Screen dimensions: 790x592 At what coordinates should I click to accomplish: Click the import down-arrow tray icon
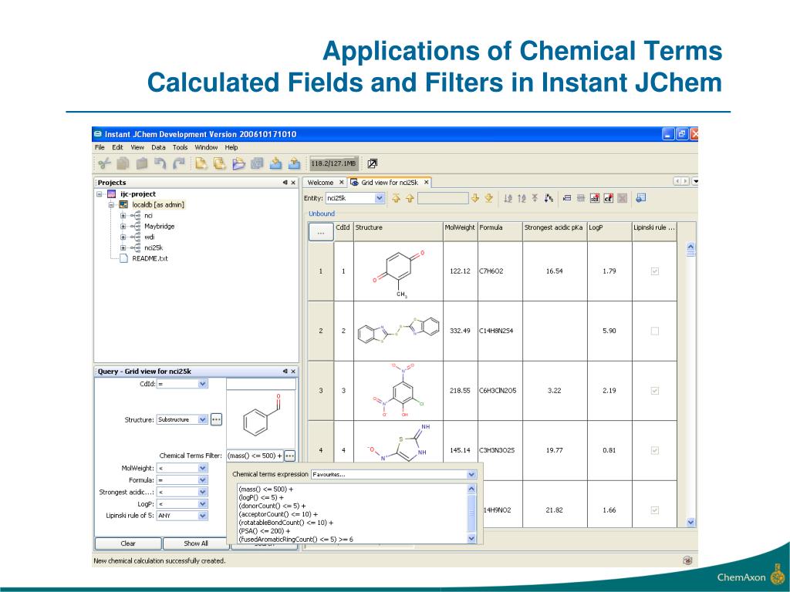tap(275, 163)
